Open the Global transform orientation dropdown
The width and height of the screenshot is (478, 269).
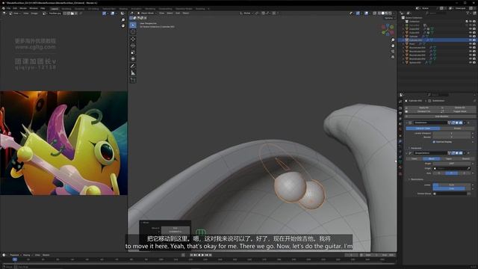click(x=247, y=13)
